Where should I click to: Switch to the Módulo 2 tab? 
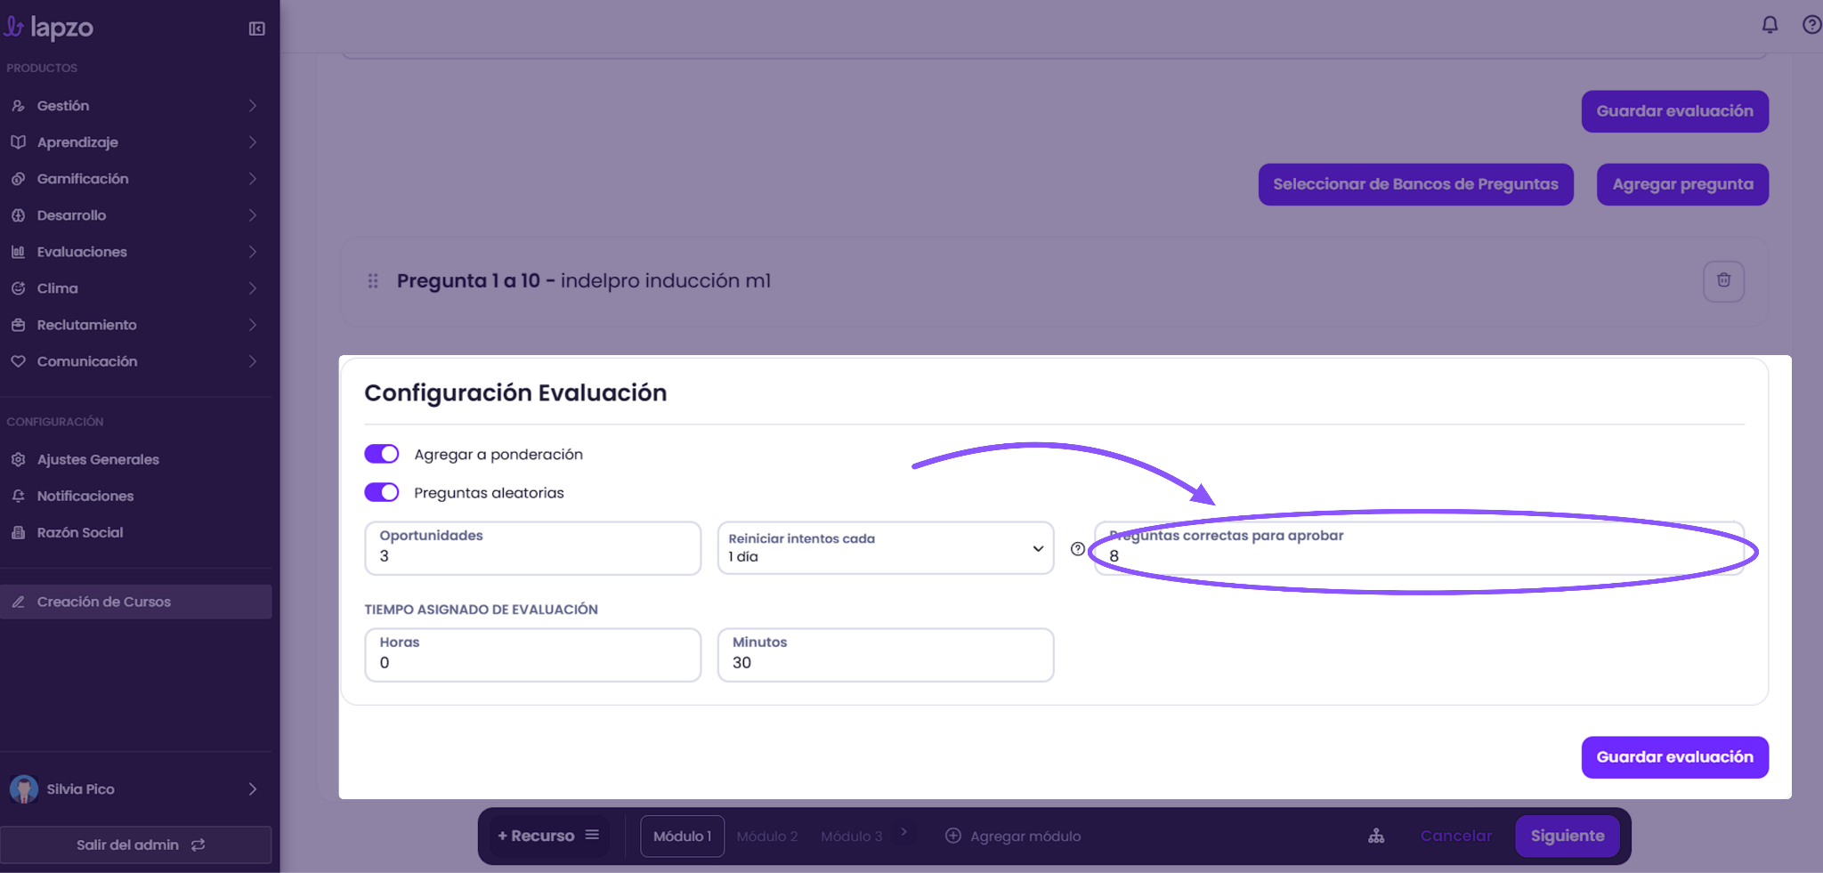coord(767,837)
